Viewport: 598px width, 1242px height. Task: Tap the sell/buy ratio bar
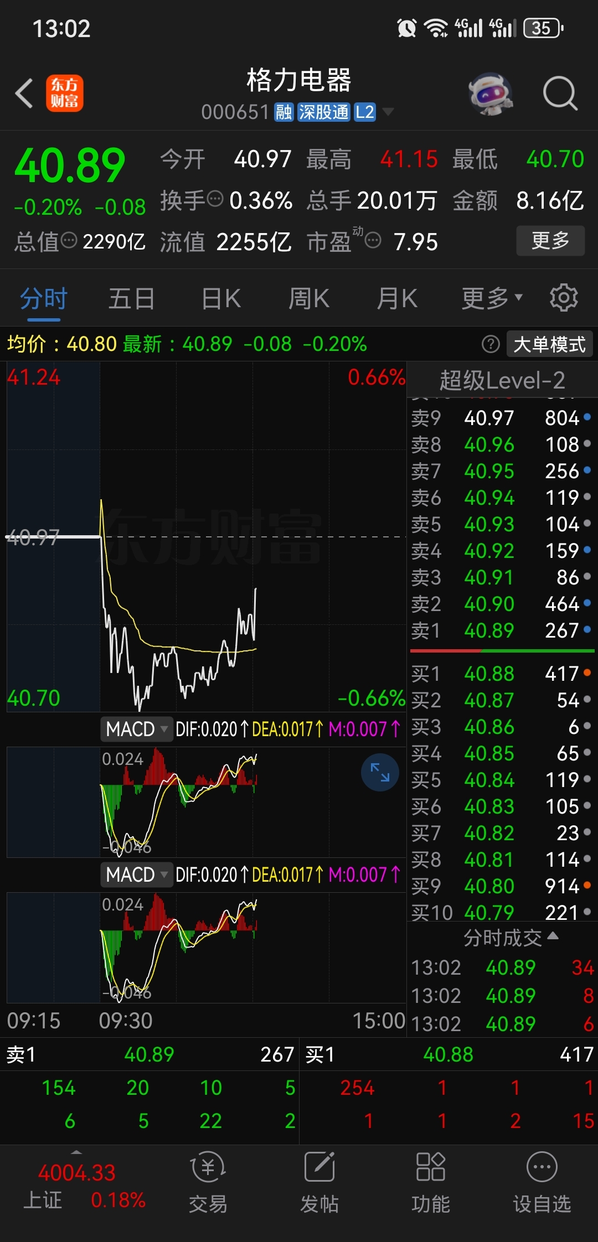click(x=502, y=651)
